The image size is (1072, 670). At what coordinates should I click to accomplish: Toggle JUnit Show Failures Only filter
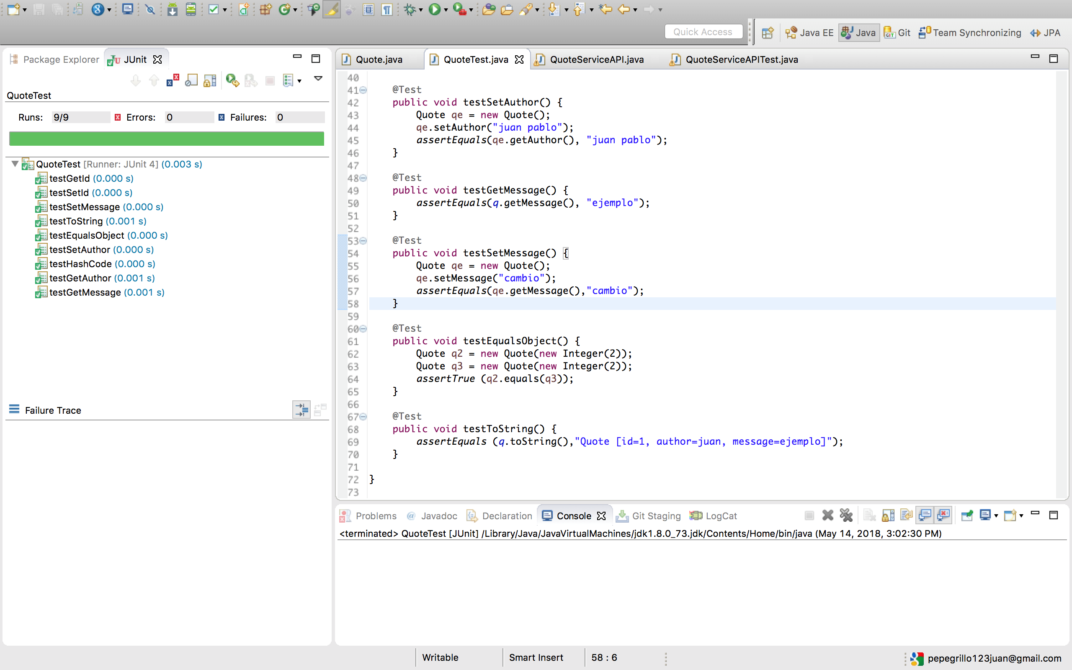[173, 81]
